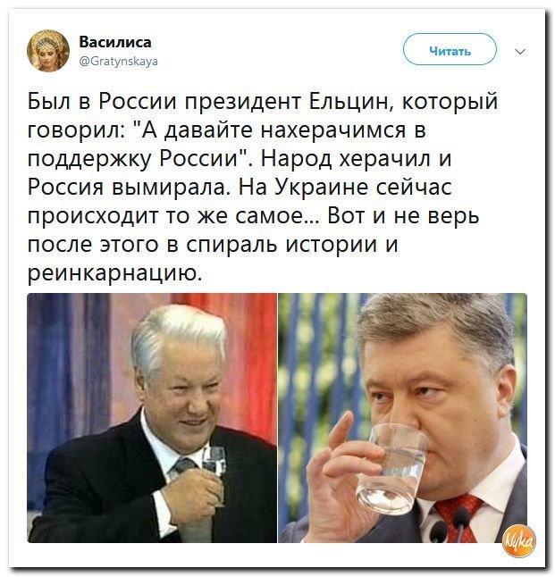The height and width of the screenshot is (577, 555).
Task: Click the gray tie in the left photo
Action: click(x=183, y=465)
